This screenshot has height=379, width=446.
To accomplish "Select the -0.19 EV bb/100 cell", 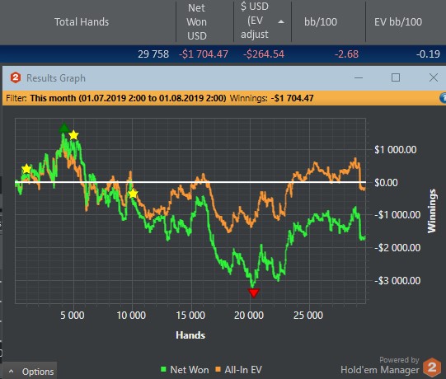I will click(428, 54).
